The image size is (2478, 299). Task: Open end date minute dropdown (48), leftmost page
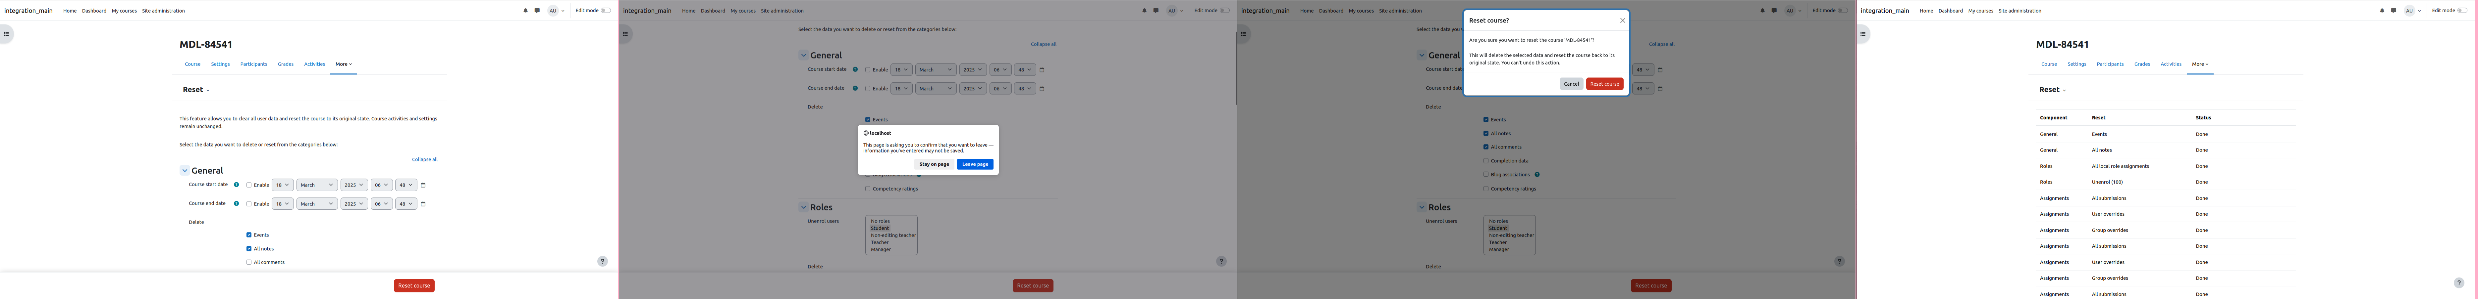(406, 204)
